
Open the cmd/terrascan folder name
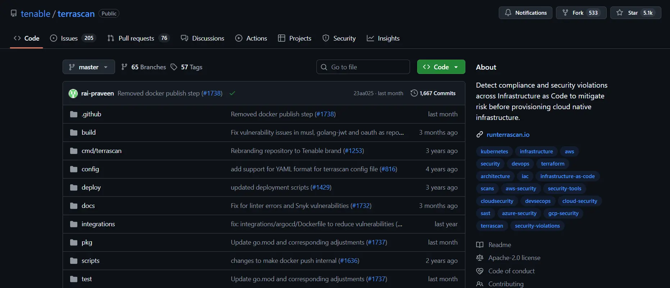tap(101, 151)
